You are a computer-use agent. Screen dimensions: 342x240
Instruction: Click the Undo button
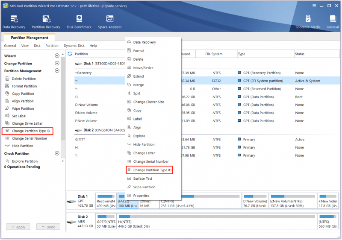48,227
